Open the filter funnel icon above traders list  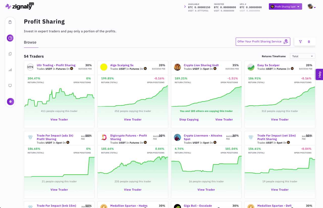click(300, 41)
